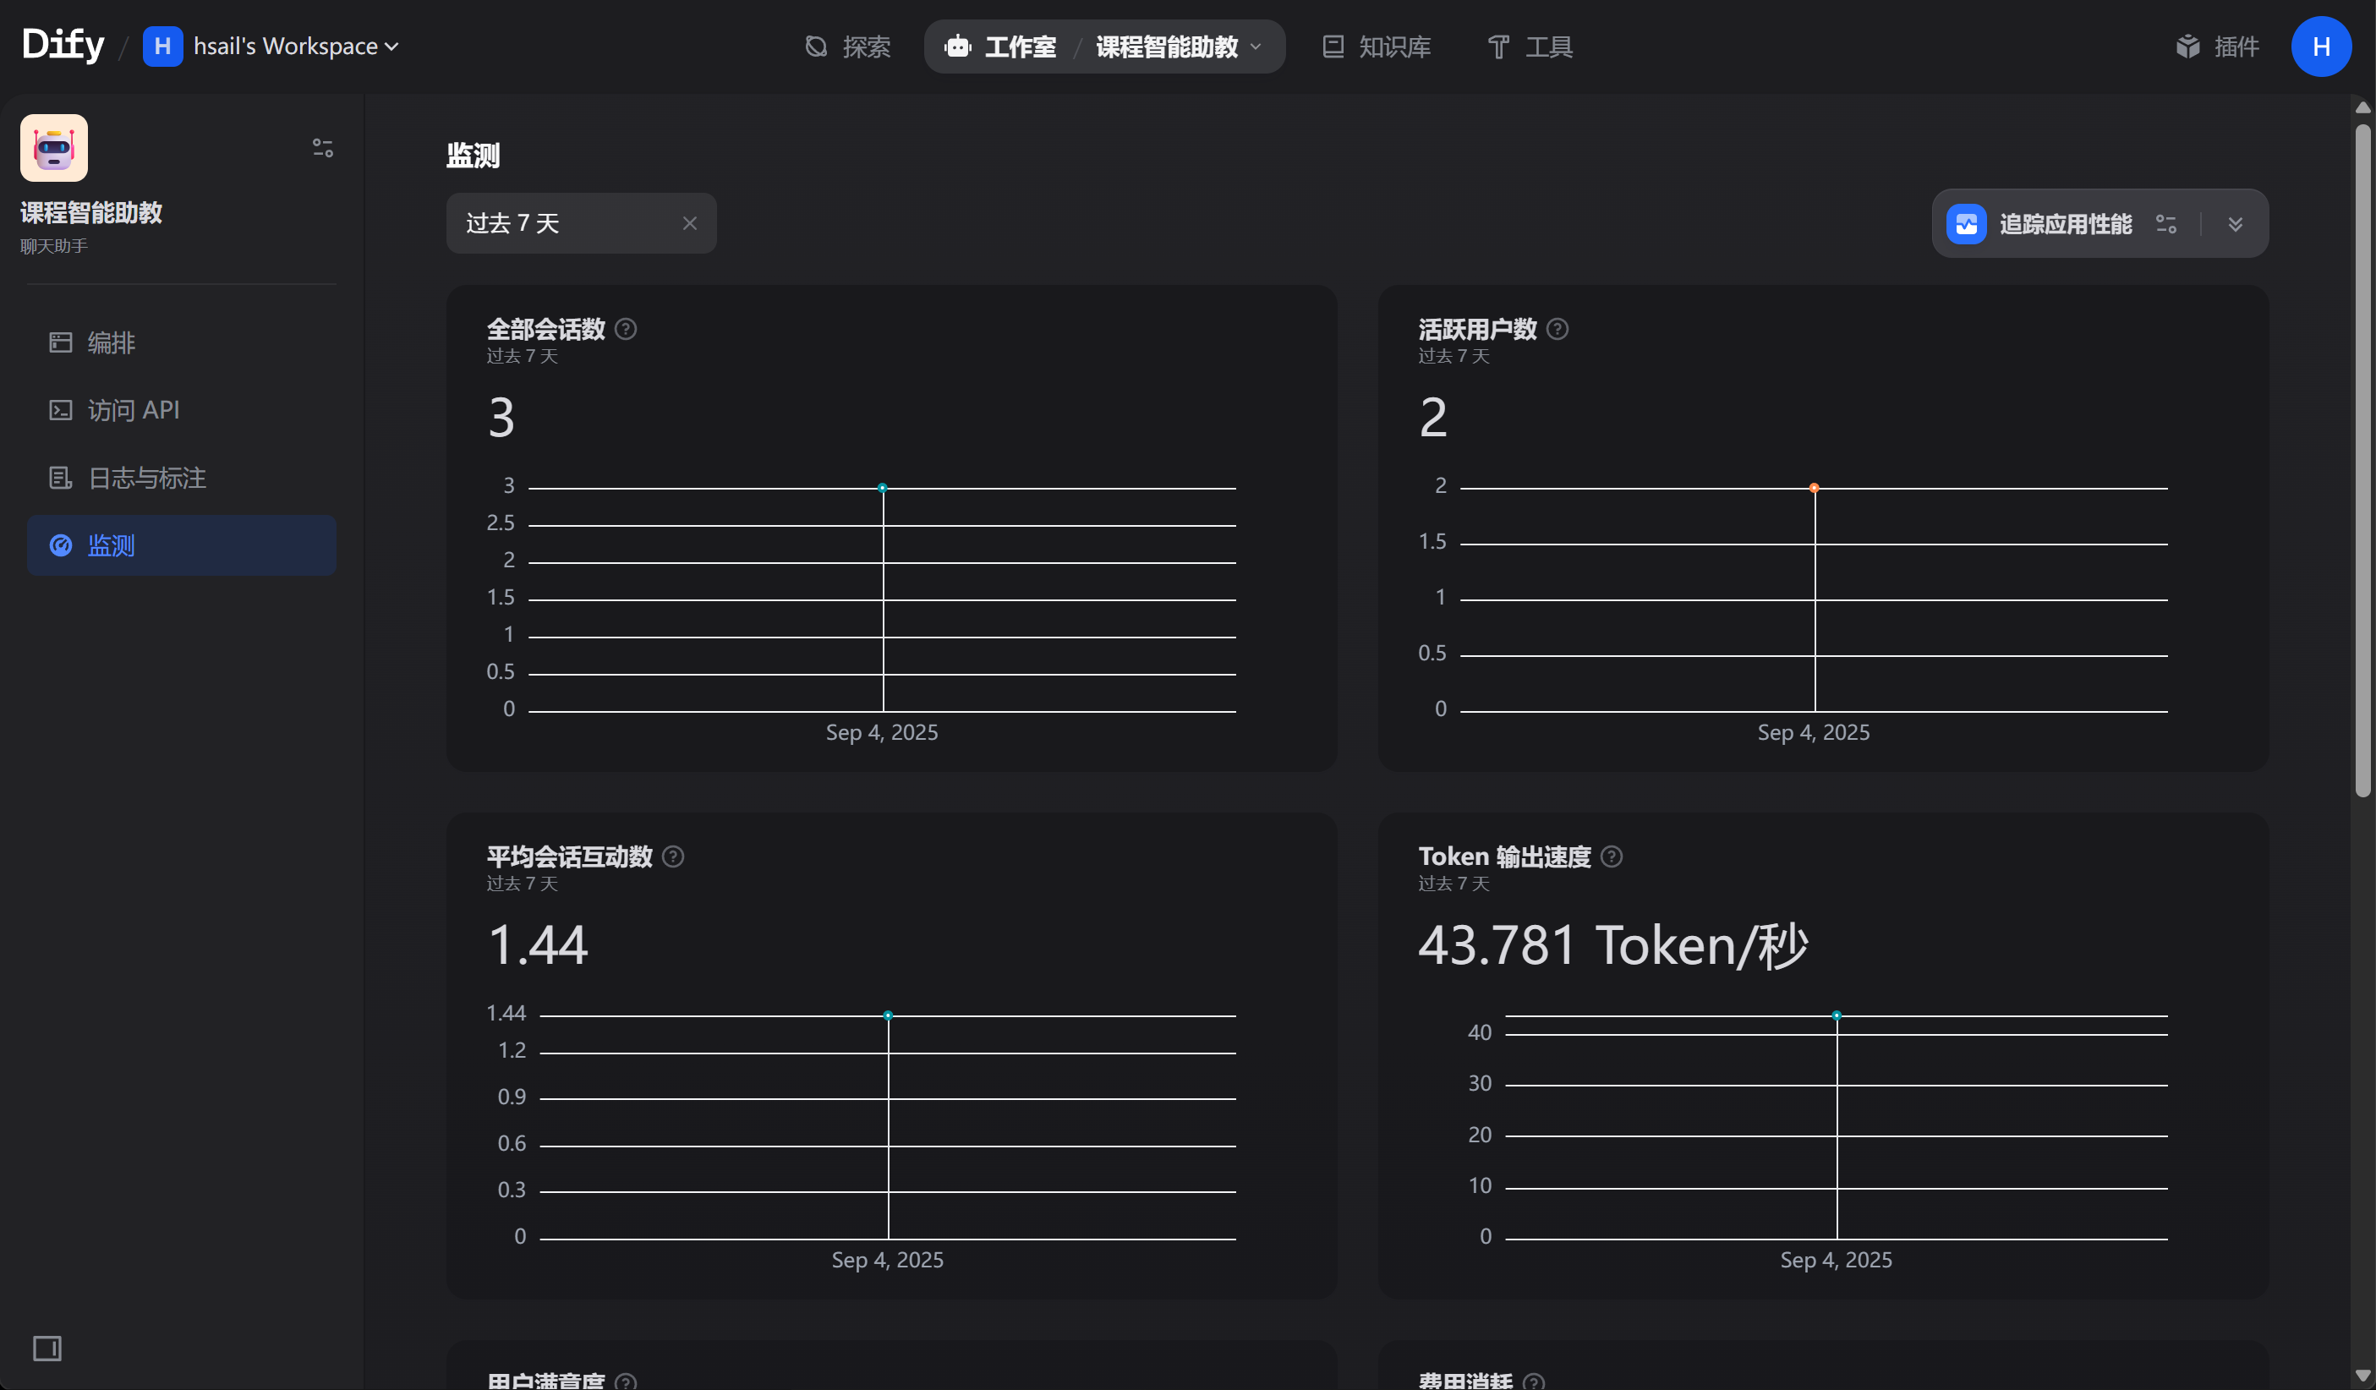Open the 知识库 (Knowledge) tab

(x=1377, y=47)
